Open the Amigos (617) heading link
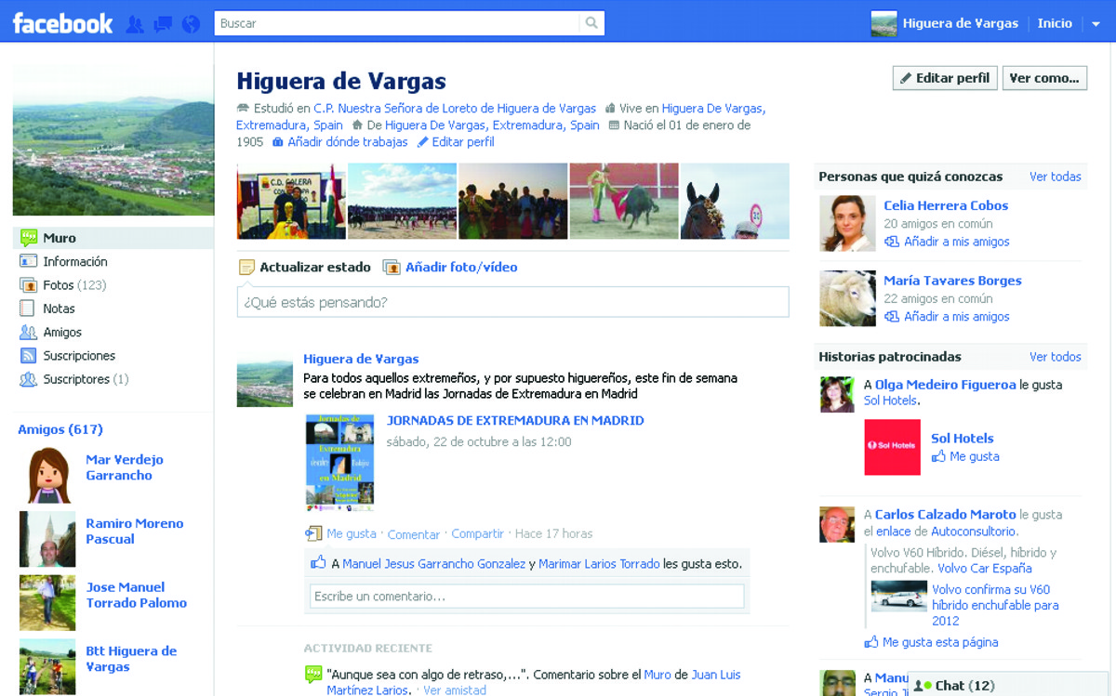This screenshot has width=1116, height=696. 60,429
